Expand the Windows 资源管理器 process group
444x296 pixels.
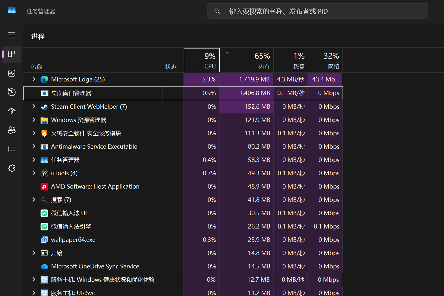tap(34, 120)
